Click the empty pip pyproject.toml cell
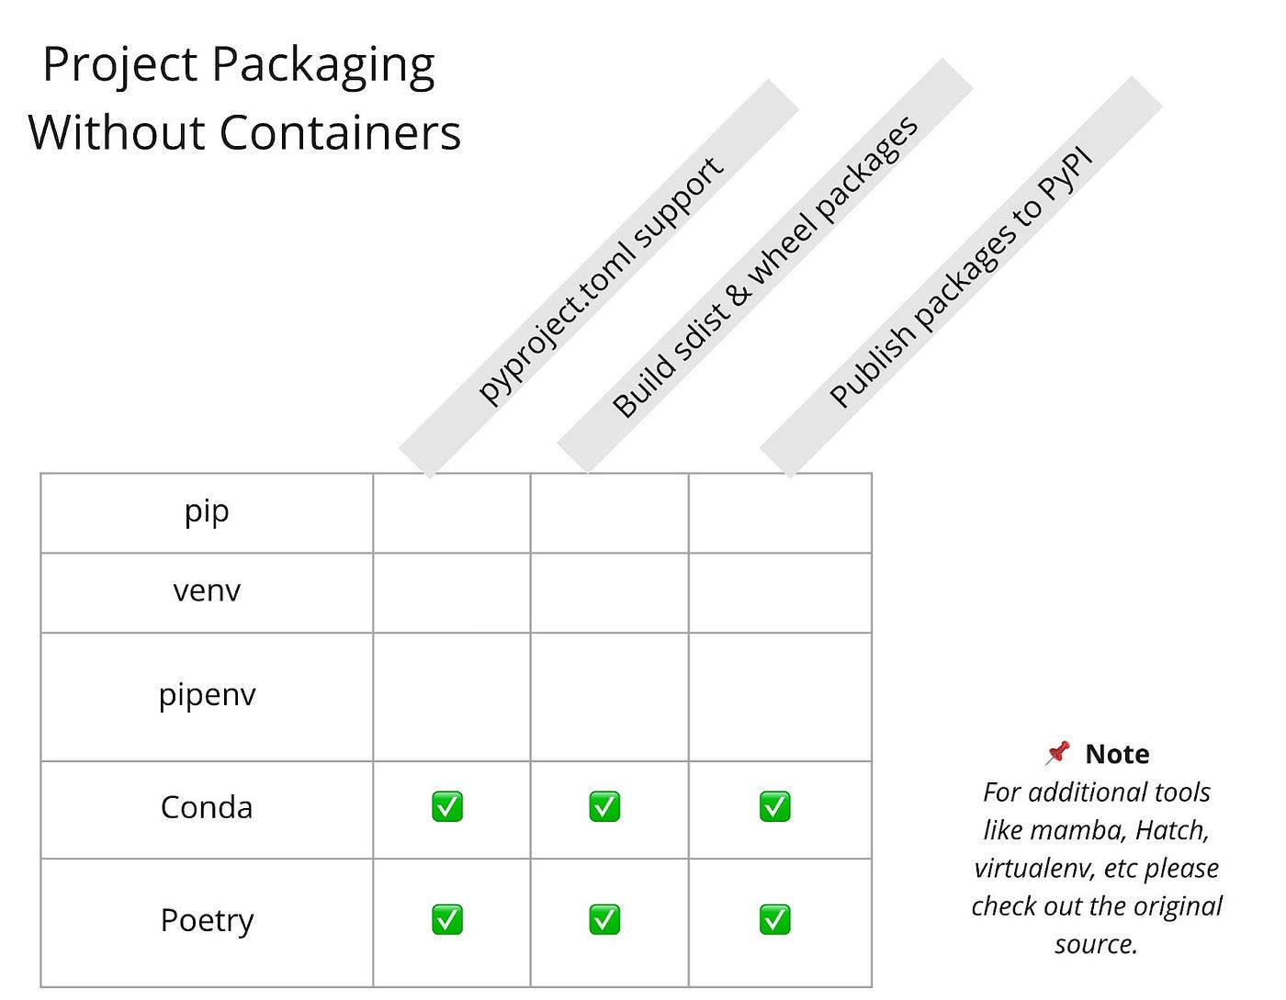This screenshot has width=1286, height=1000. (x=452, y=513)
